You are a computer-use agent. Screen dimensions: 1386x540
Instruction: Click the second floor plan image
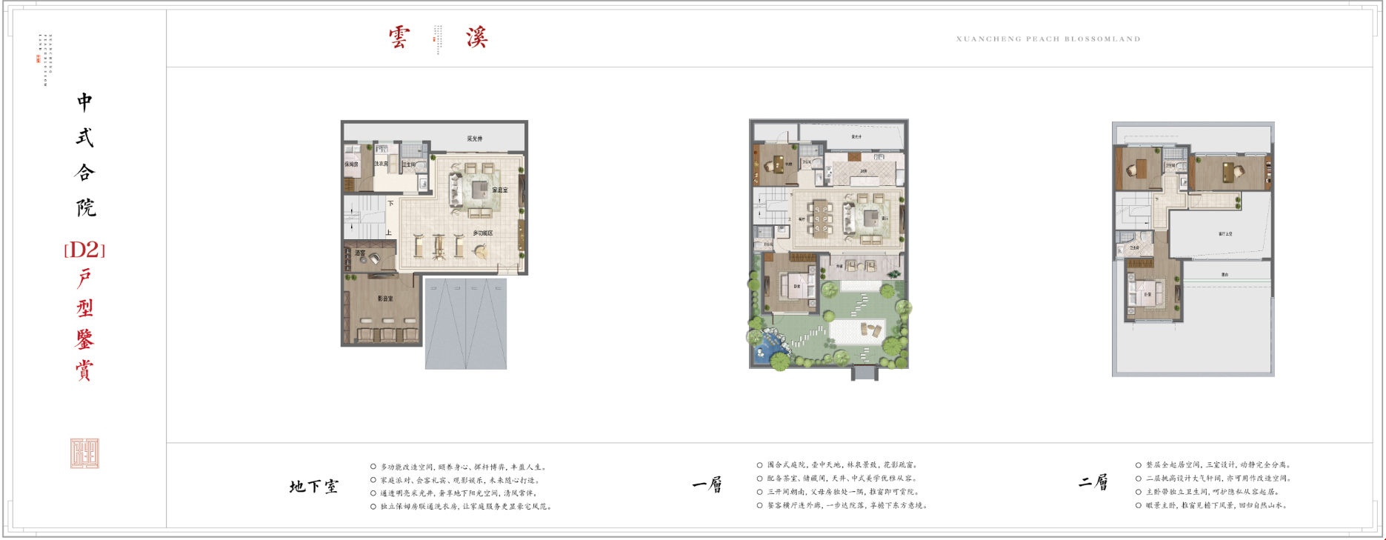pyautogui.click(x=1193, y=249)
